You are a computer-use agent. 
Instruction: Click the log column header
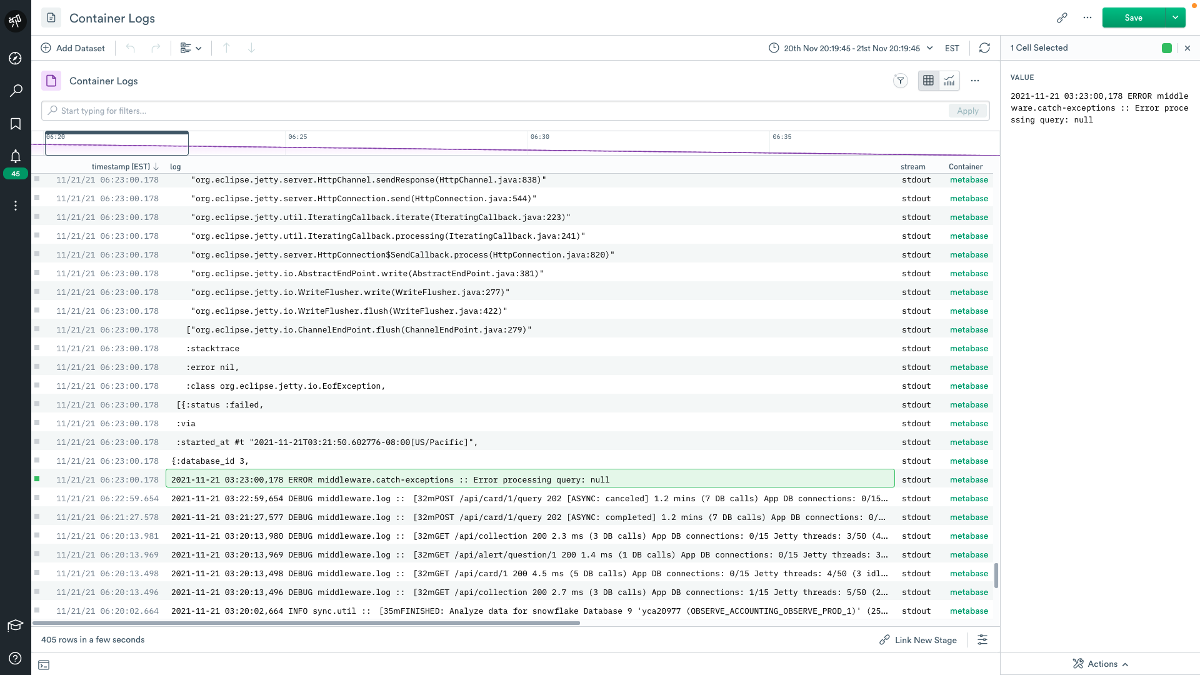click(176, 167)
